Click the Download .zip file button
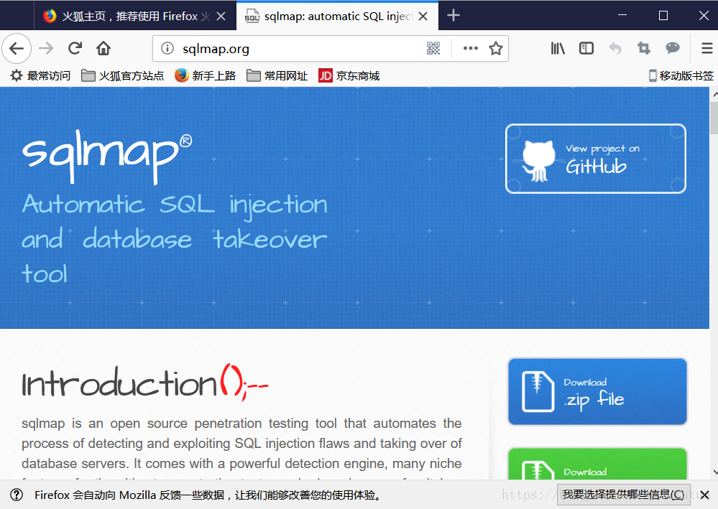Image resolution: width=718 pixels, height=509 pixels. click(x=597, y=392)
